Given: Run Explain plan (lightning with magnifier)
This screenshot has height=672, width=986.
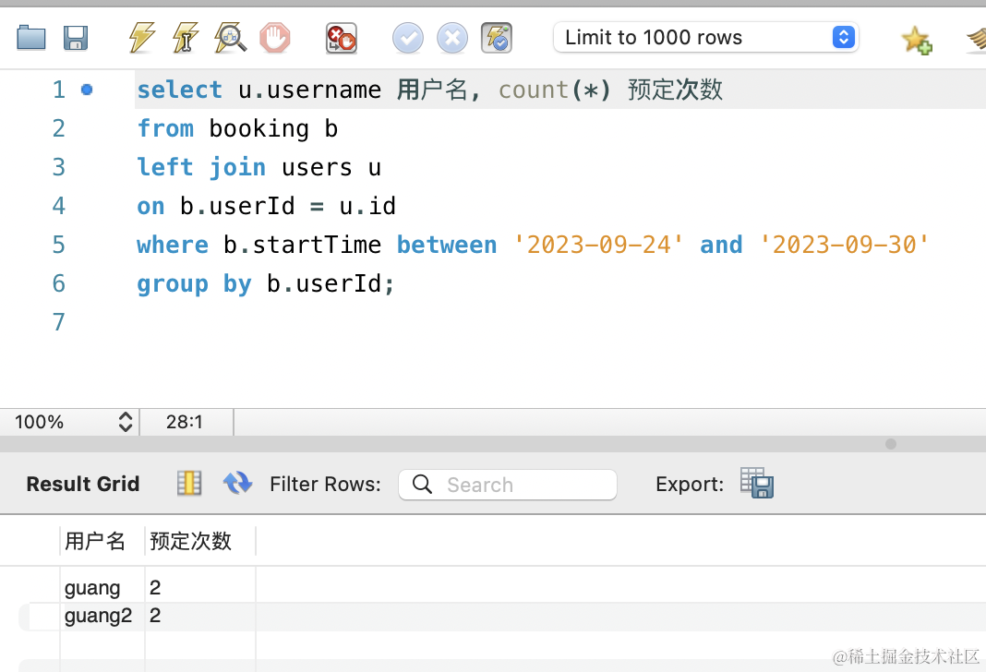Looking at the screenshot, I should [x=230, y=38].
